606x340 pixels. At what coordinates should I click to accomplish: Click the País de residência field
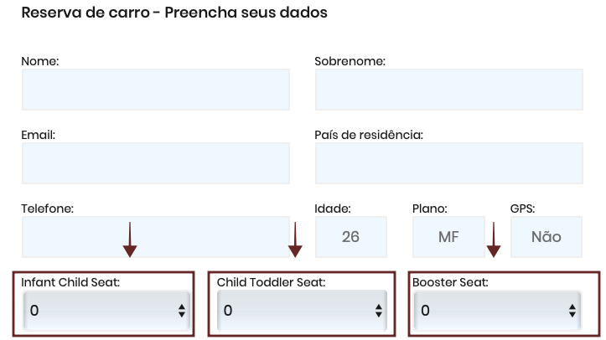point(448,163)
